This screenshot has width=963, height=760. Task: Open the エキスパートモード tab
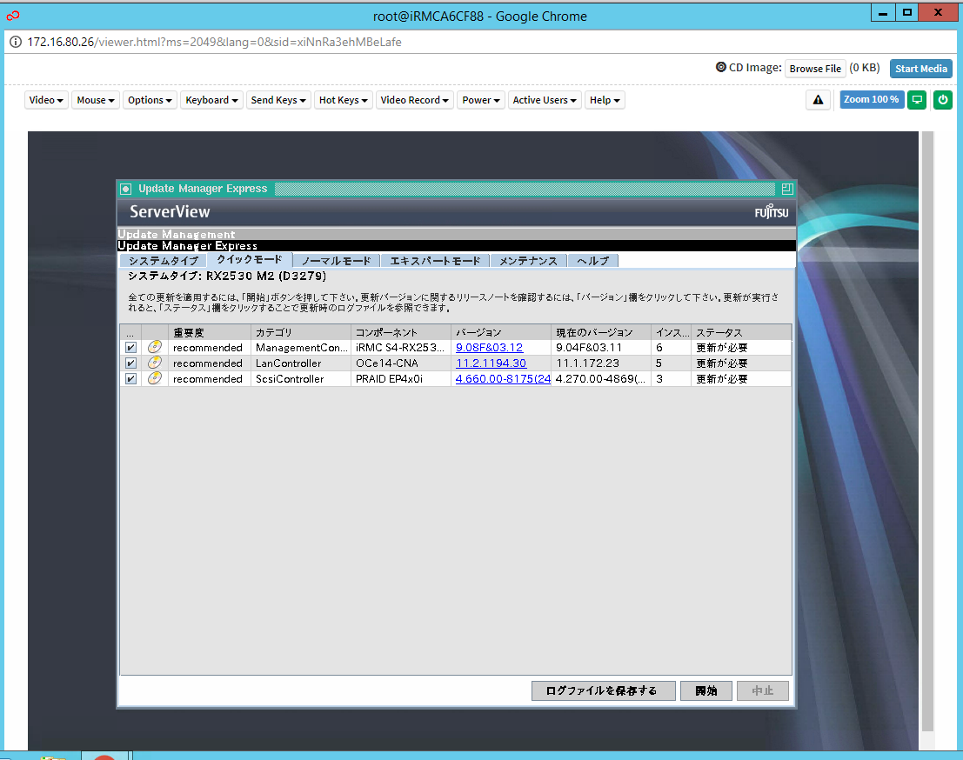tap(435, 261)
